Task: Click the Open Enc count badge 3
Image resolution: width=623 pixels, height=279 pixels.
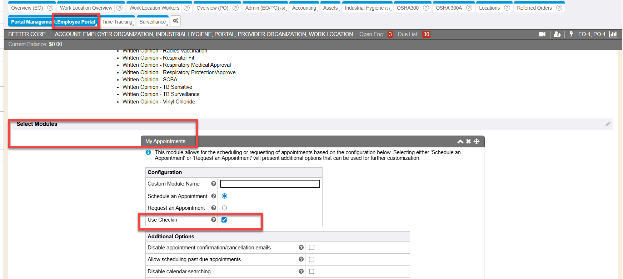Action: pos(390,34)
